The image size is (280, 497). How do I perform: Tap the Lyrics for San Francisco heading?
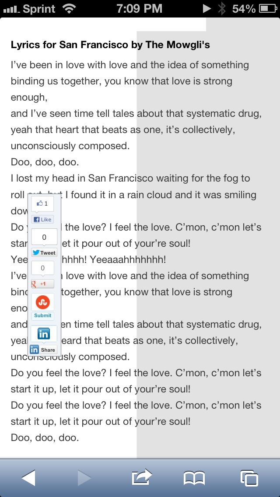(110, 45)
